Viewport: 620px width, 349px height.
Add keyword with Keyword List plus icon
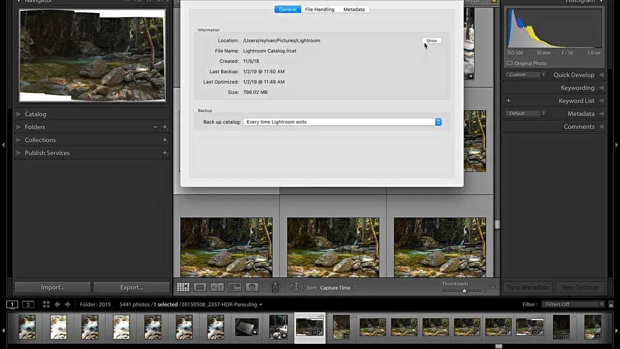click(508, 101)
